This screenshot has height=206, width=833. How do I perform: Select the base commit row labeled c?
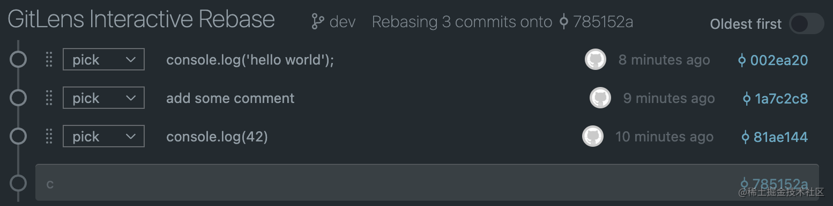click(x=427, y=183)
